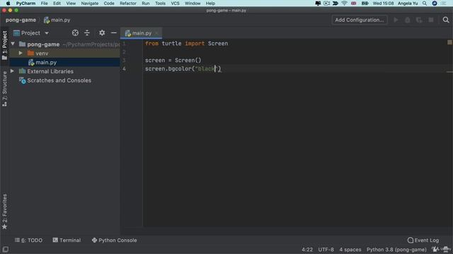453x254 pixels.
Task: Expand External Libraries node
Action: click(12, 71)
